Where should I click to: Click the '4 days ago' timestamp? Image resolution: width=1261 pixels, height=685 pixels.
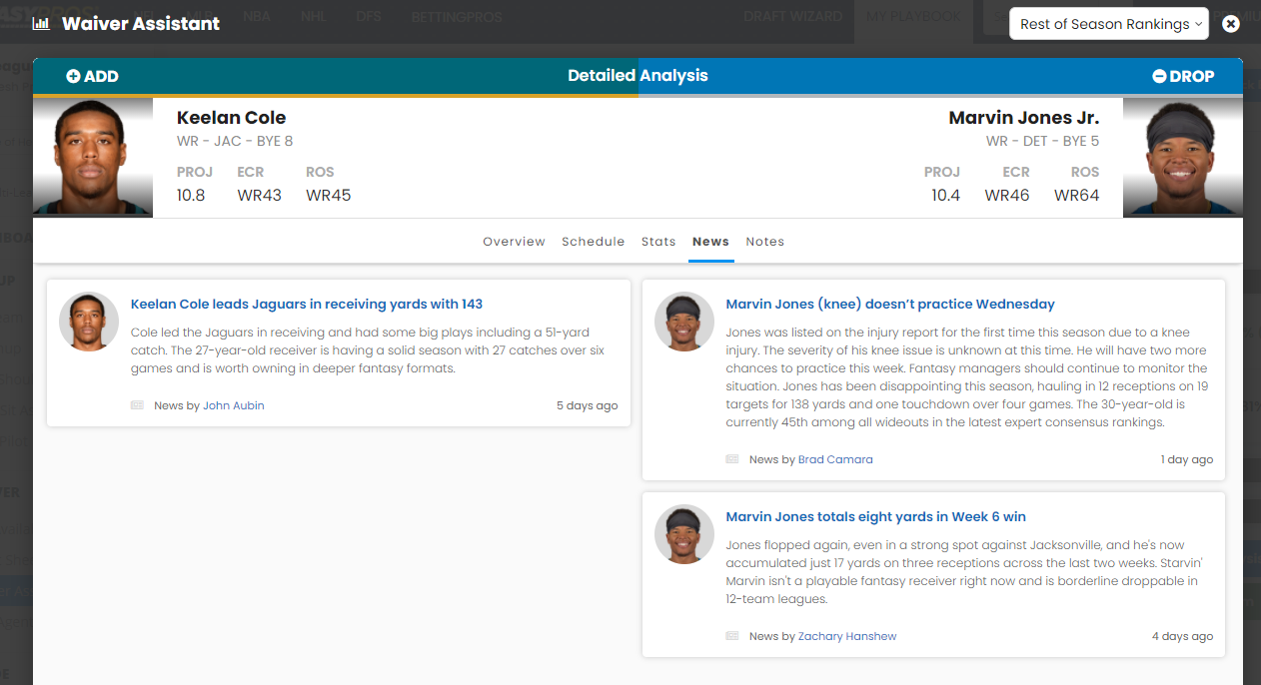click(1183, 636)
